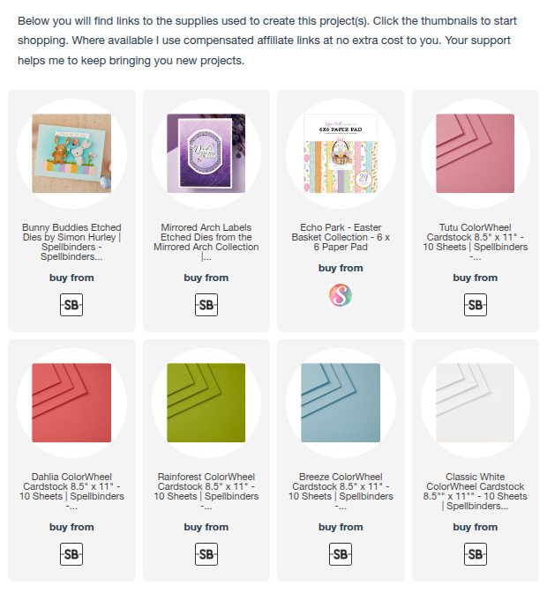
Task: Select the pink Tutu cardstock swatch image
Action: pos(475,153)
